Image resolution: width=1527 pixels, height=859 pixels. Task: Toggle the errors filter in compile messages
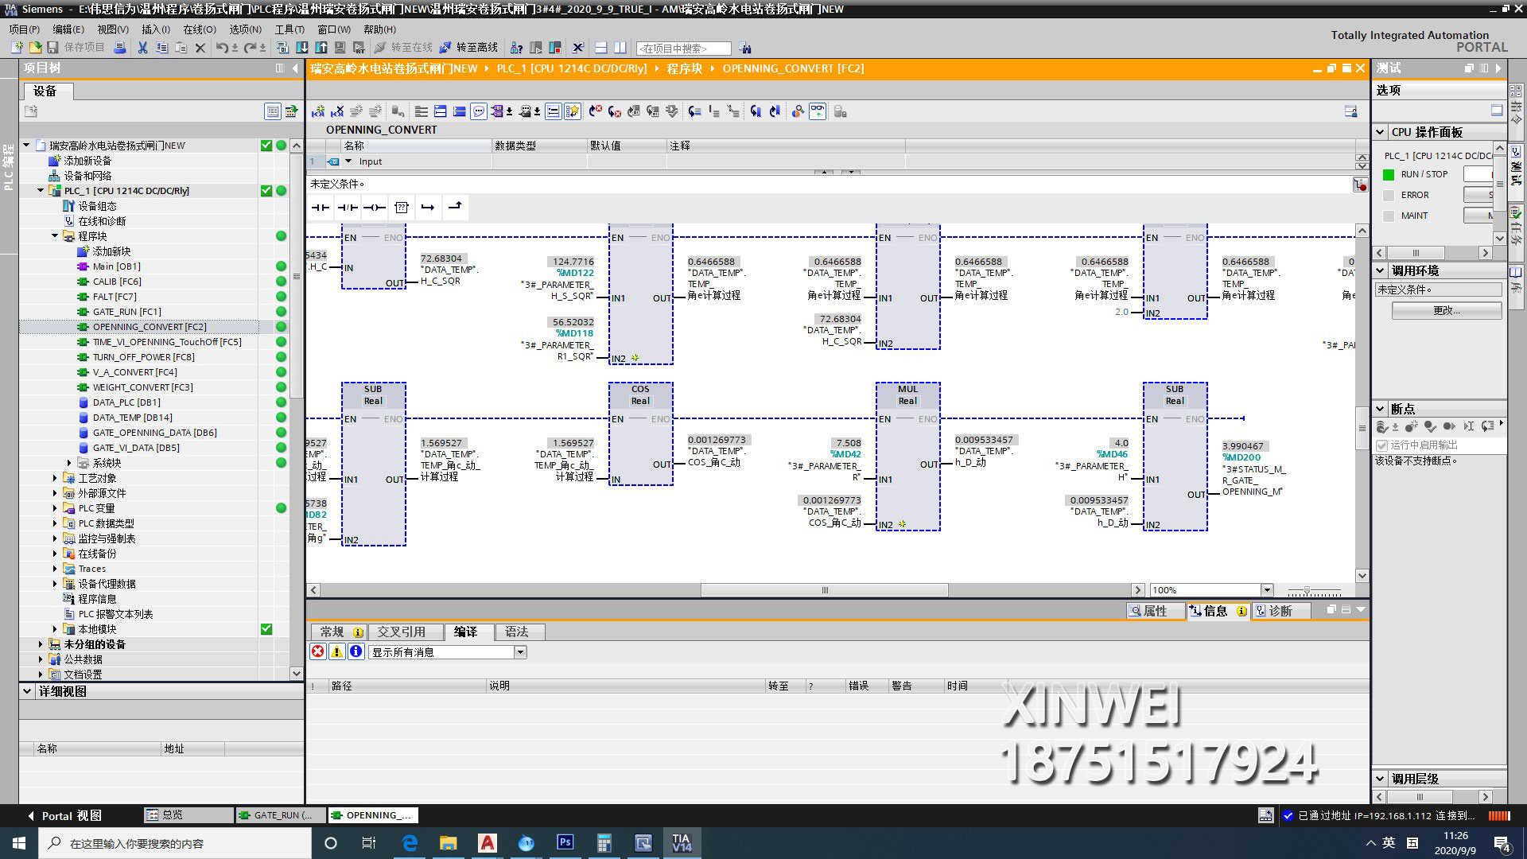[x=318, y=651]
